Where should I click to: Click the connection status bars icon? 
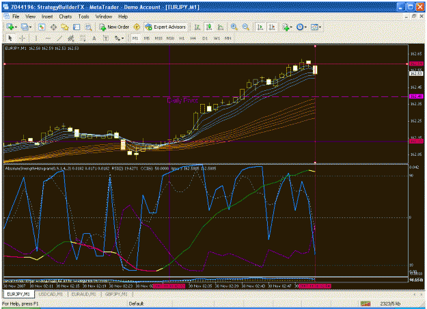point(366,304)
